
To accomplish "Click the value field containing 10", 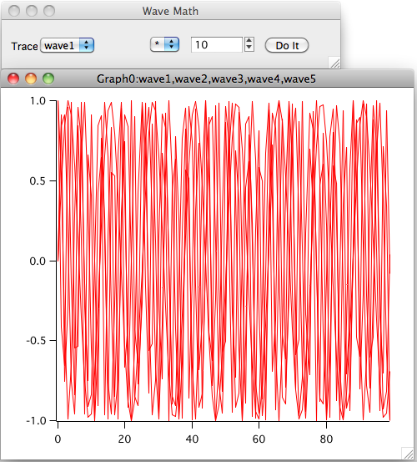I will [x=217, y=45].
